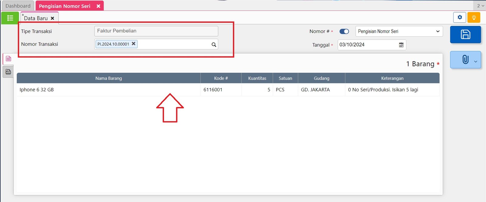Click search magnifier in Nomor Transaksi
Screen dimensions: 486x202
pos(214,45)
